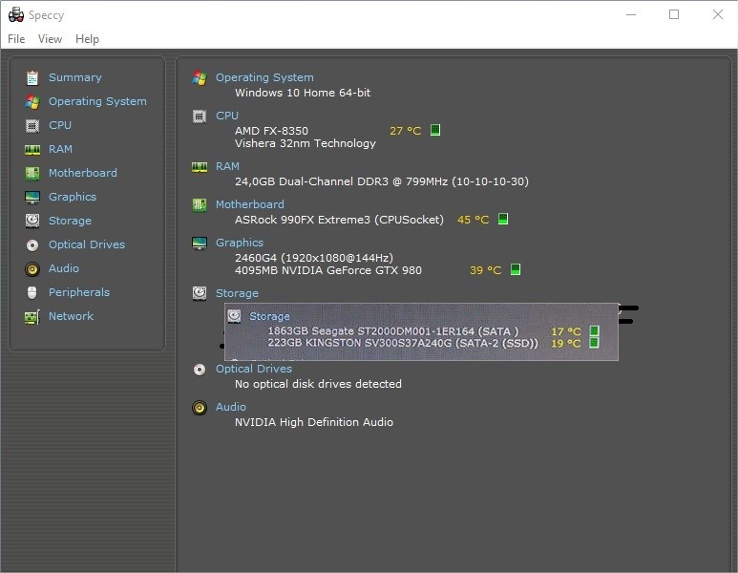Click the Audio speaker icon in the sidebar
Viewport: 738px width, 573px height.
32,269
